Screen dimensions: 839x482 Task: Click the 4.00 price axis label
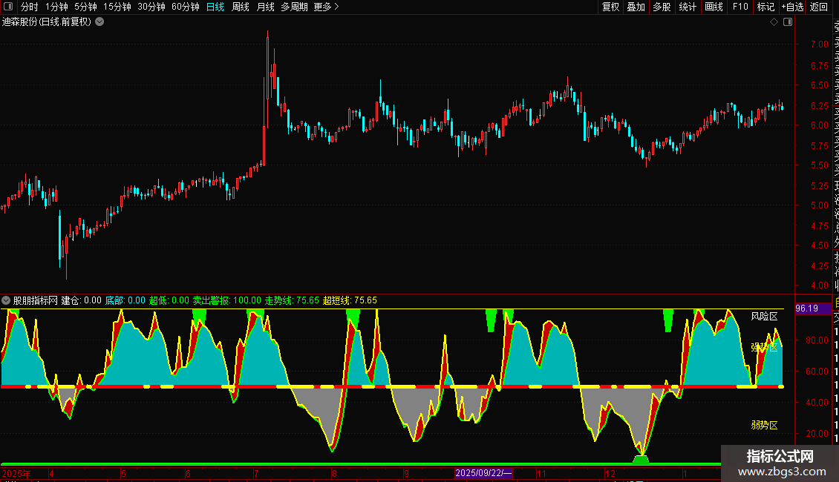(x=819, y=285)
